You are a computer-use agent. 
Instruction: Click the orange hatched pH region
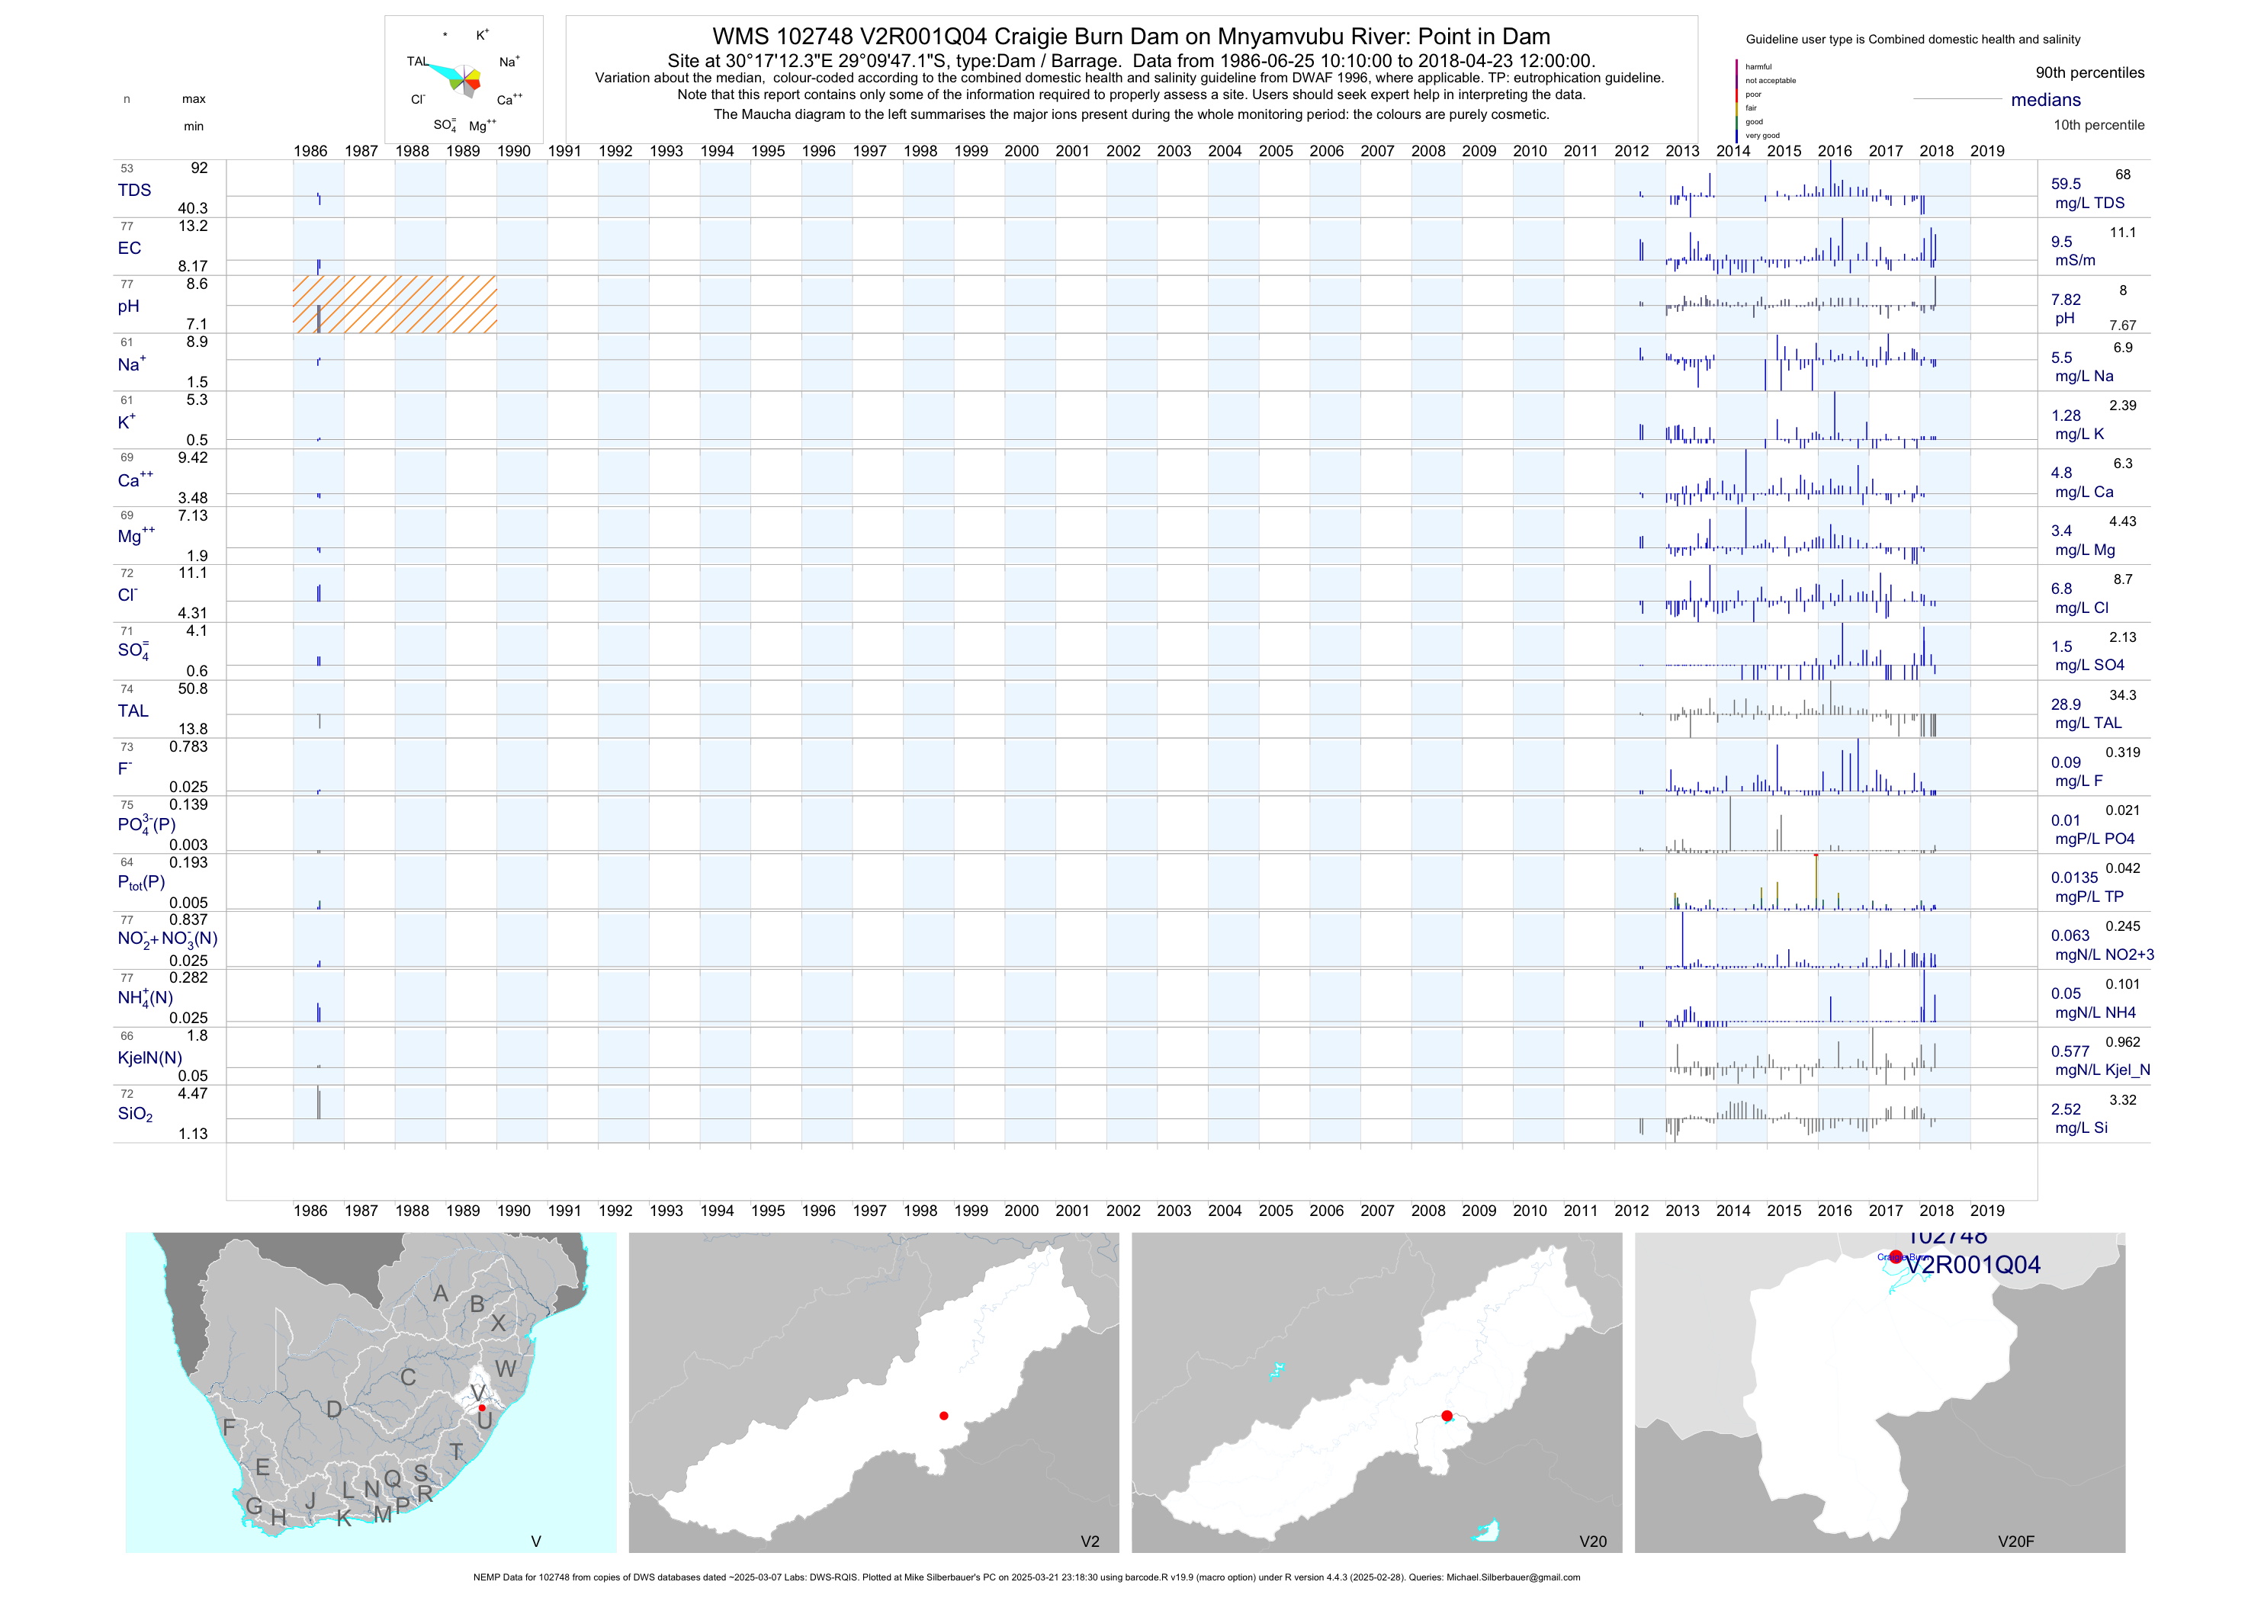click(394, 305)
